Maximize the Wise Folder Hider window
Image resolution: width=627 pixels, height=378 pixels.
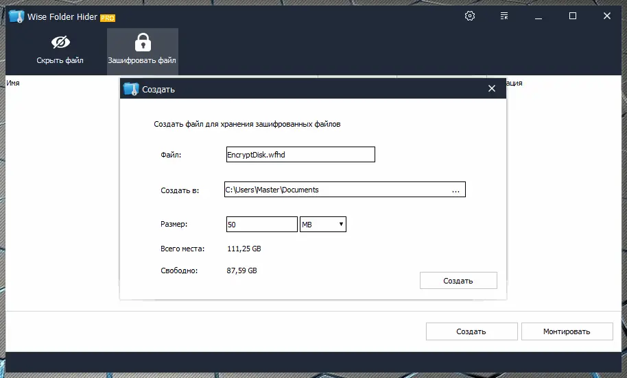click(573, 16)
